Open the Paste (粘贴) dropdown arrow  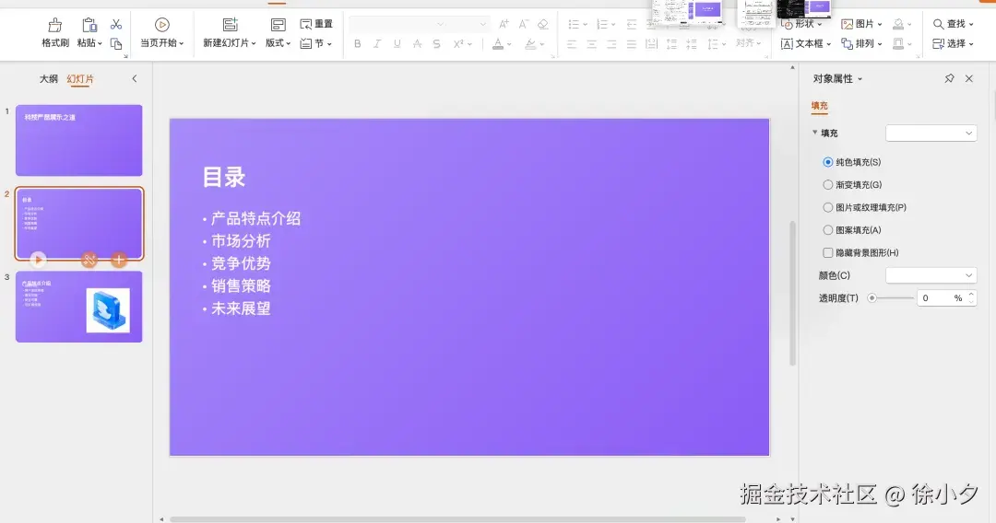tap(100, 44)
